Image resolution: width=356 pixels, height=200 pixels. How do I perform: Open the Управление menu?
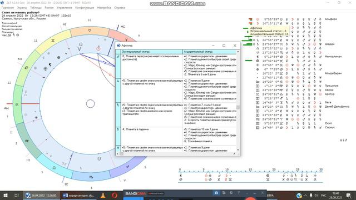tap(65, 8)
